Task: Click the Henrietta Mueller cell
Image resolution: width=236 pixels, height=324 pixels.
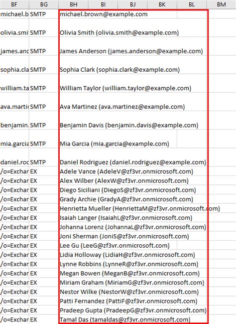Action: (x=140, y=208)
